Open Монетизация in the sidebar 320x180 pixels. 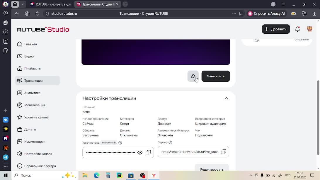click(x=37, y=105)
